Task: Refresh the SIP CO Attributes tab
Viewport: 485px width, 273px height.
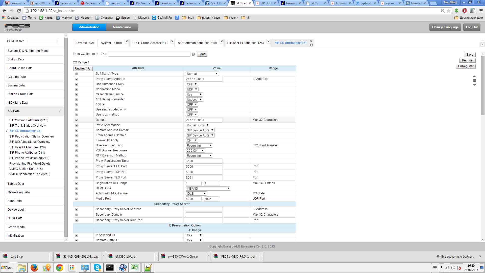Action: (311, 45)
